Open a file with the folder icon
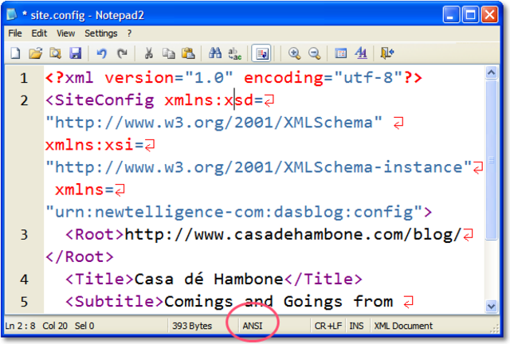The height and width of the screenshot is (344, 510). [35, 53]
